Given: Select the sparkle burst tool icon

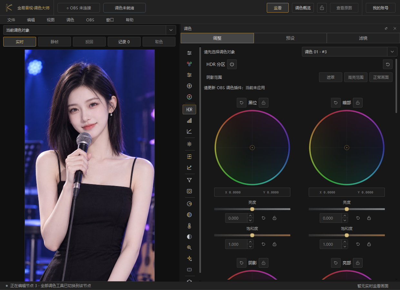Looking at the screenshot, I should (x=189, y=144).
